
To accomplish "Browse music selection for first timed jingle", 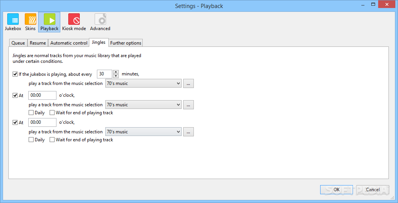I will (x=189, y=105).
